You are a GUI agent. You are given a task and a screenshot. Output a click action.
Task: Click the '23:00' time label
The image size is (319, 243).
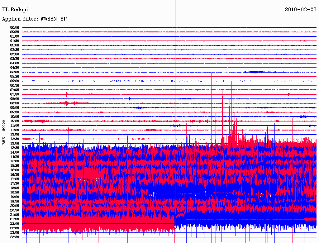pos(15,232)
